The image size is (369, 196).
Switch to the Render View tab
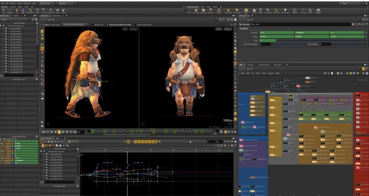[56, 16]
